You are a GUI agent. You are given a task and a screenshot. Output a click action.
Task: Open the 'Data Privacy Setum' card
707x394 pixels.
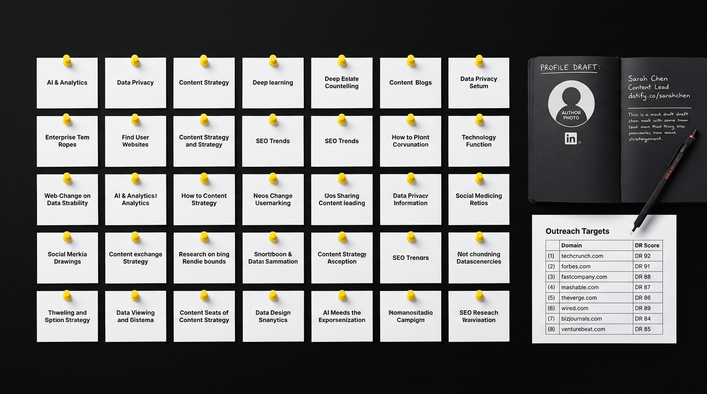(479, 83)
